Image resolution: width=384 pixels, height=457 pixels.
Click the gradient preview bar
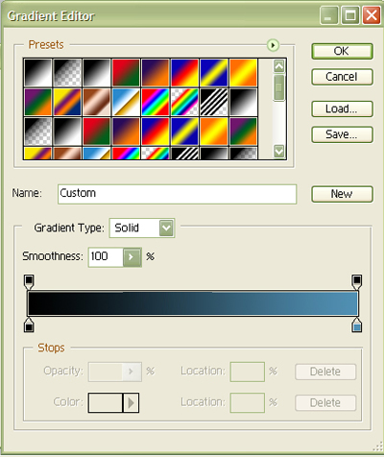pos(193,303)
